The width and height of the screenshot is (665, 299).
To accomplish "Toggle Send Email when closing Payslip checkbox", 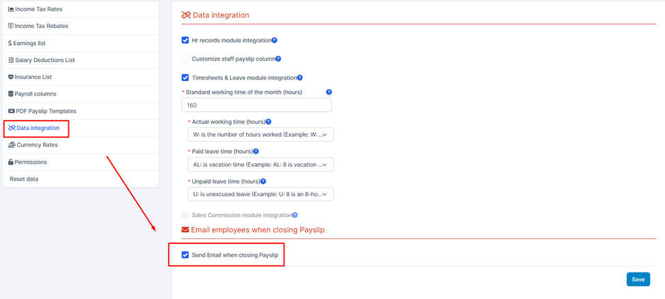I will [x=185, y=255].
